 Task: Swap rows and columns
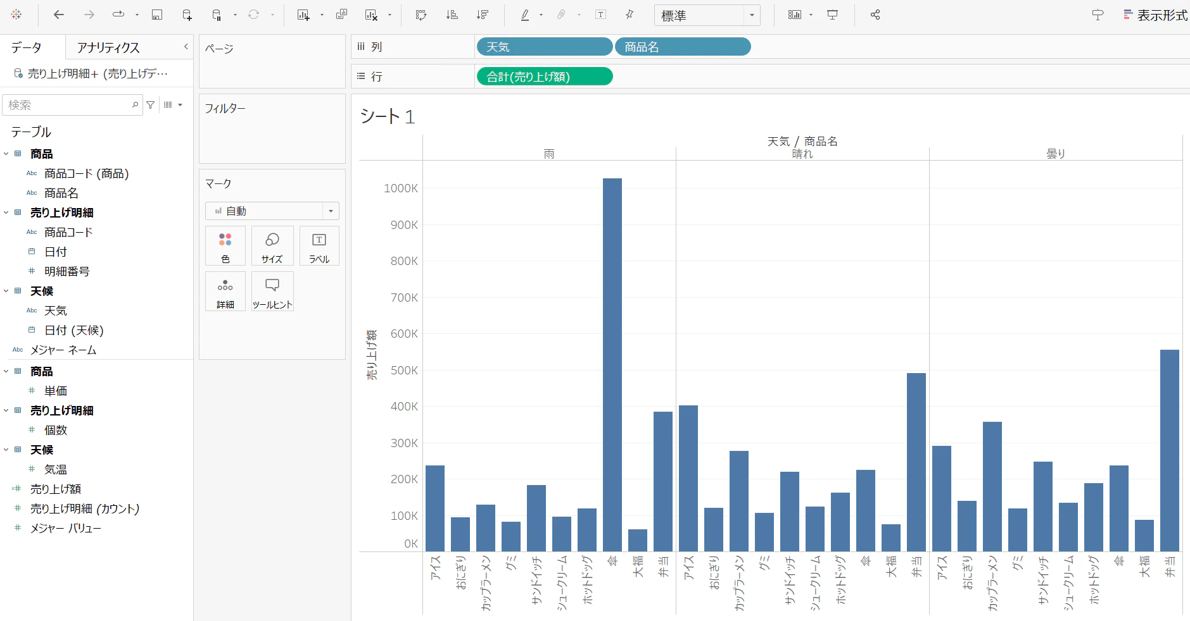(x=421, y=15)
